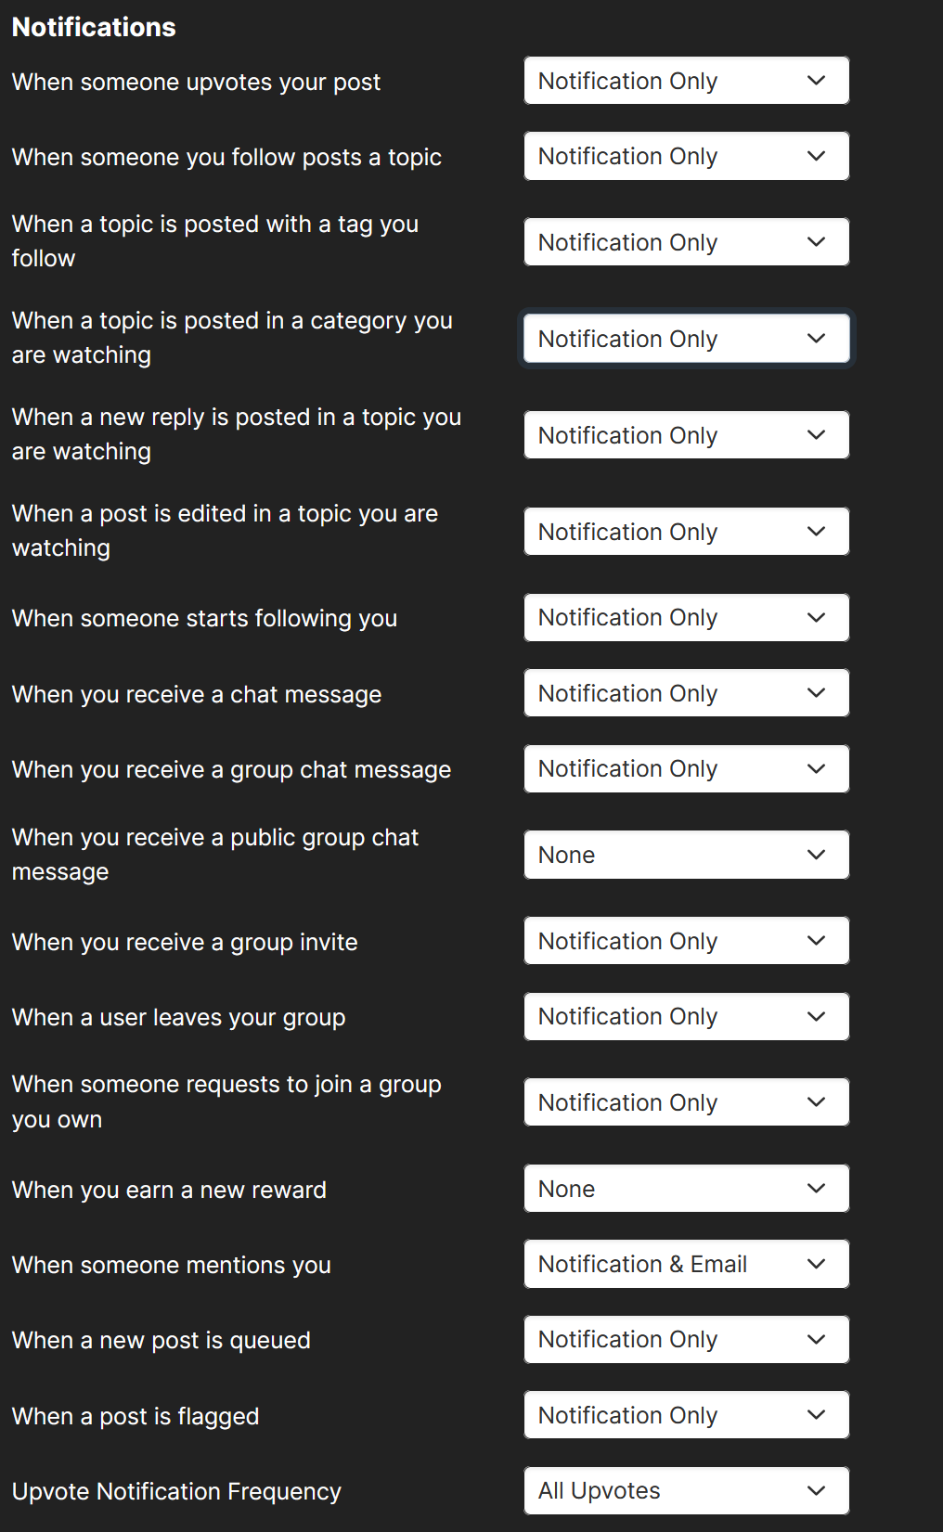Open dropdown for topic with followed tag

[x=686, y=242]
